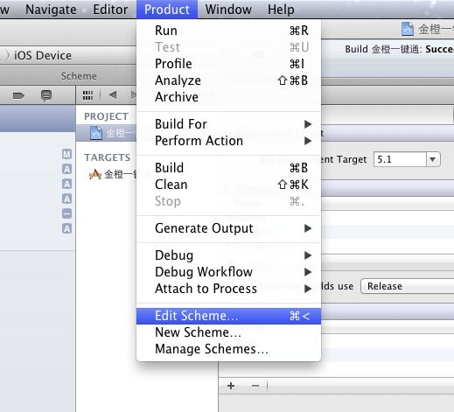Select the app target icon under TARGETS
454x412 pixels.
[x=95, y=174]
